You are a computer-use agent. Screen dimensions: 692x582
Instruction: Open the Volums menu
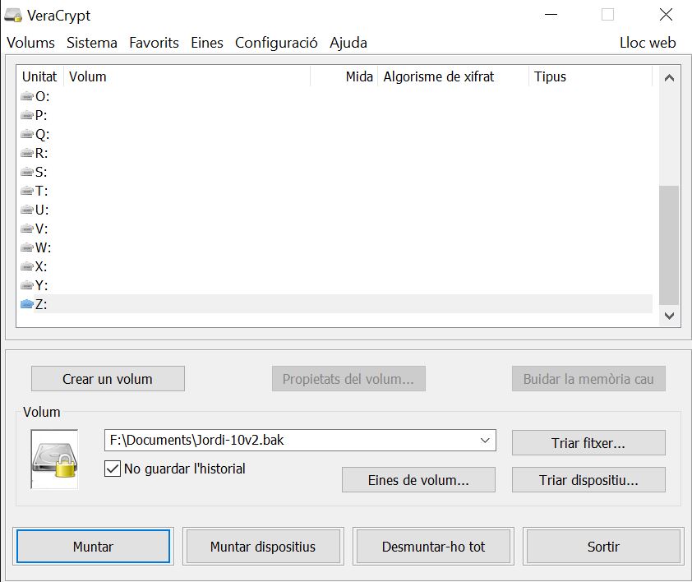pyautogui.click(x=31, y=43)
